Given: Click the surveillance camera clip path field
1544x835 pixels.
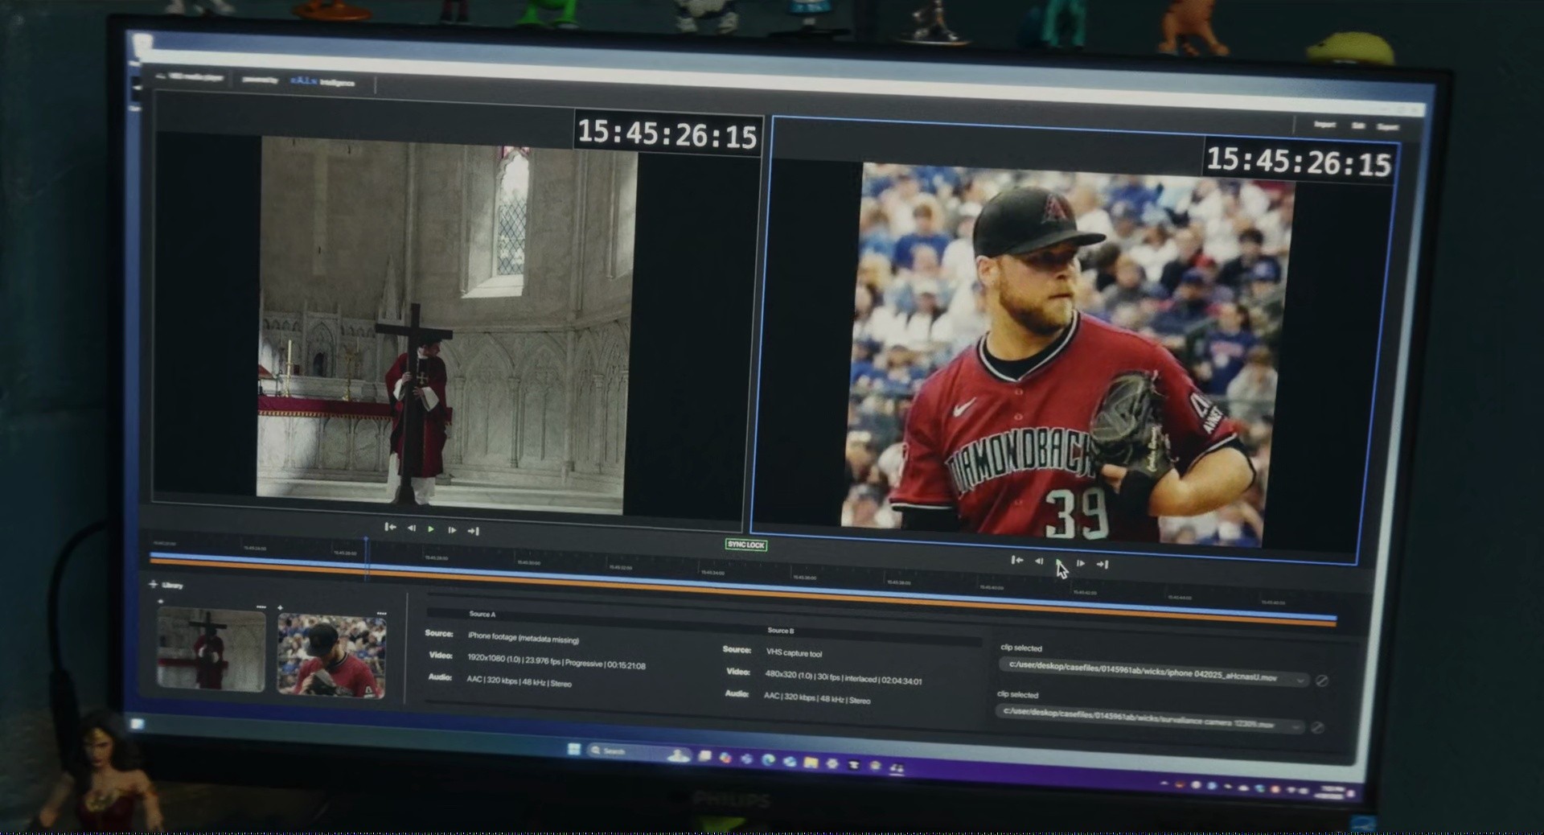Looking at the screenshot, I should click(1150, 718).
